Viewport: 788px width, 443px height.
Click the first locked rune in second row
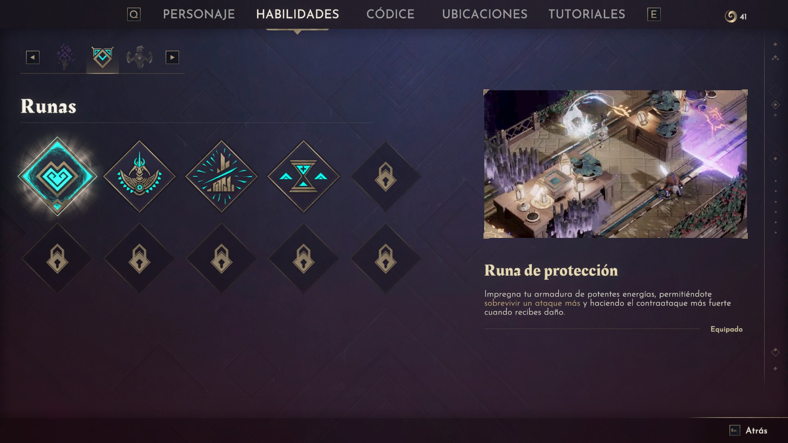click(57, 258)
